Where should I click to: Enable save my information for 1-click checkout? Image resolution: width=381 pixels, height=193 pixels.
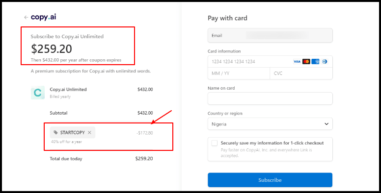(214, 143)
